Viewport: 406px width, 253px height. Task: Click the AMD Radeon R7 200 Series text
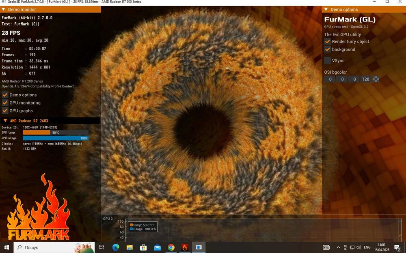tap(22, 81)
